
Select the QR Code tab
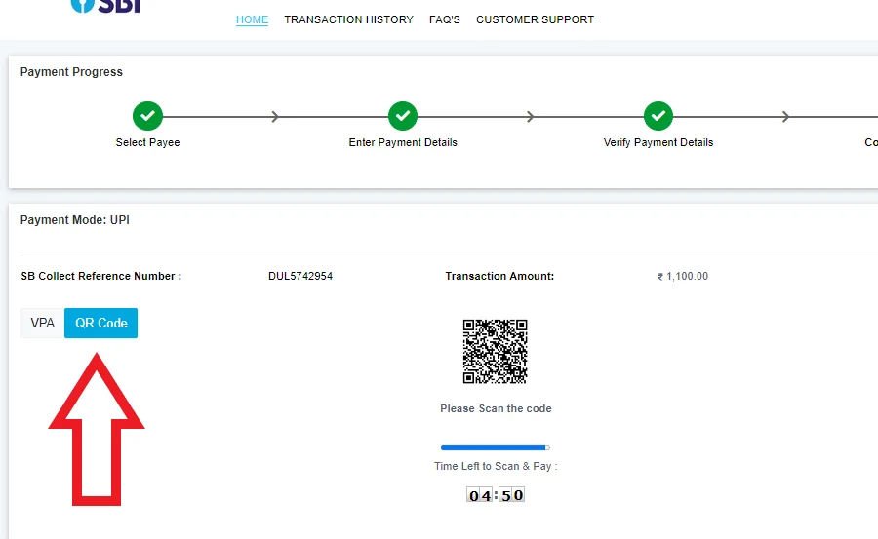pyautogui.click(x=100, y=323)
